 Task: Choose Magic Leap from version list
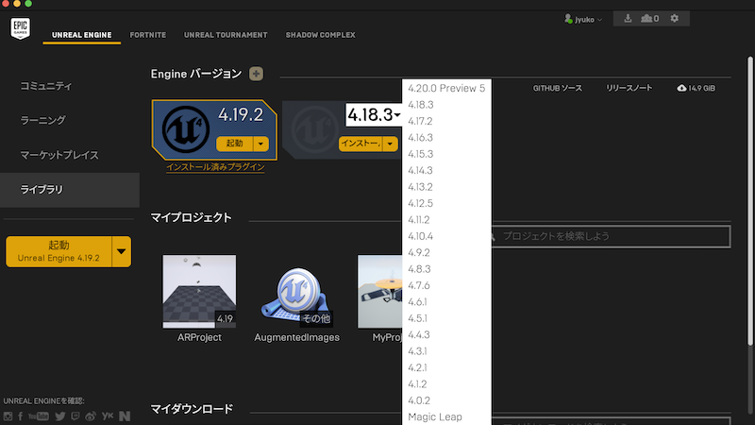pyautogui.click(x=446, y=416)
